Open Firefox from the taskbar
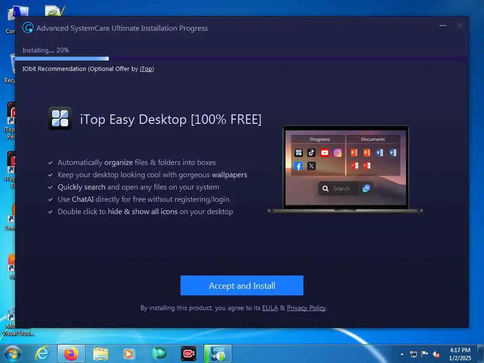This screenshot has width=484, height=363. click(x=71, y=354)
